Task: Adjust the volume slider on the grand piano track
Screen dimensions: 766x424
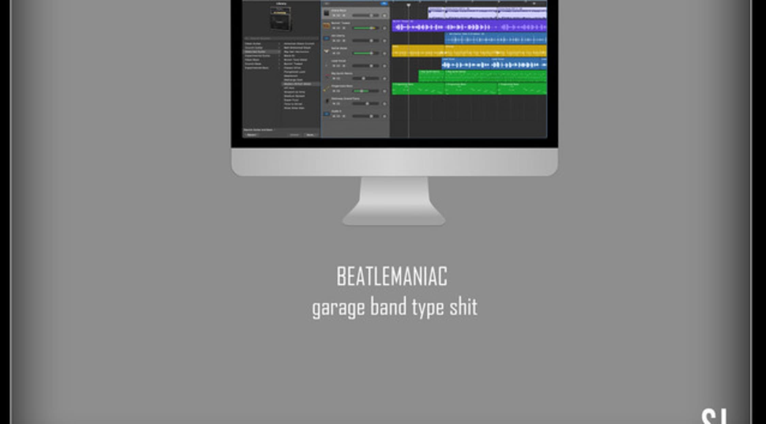Action: click(366, 104)
